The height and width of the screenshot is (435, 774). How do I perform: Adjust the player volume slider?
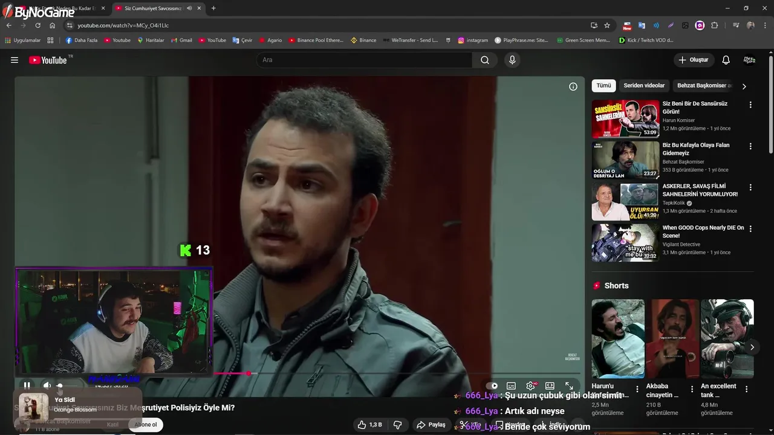68,385
